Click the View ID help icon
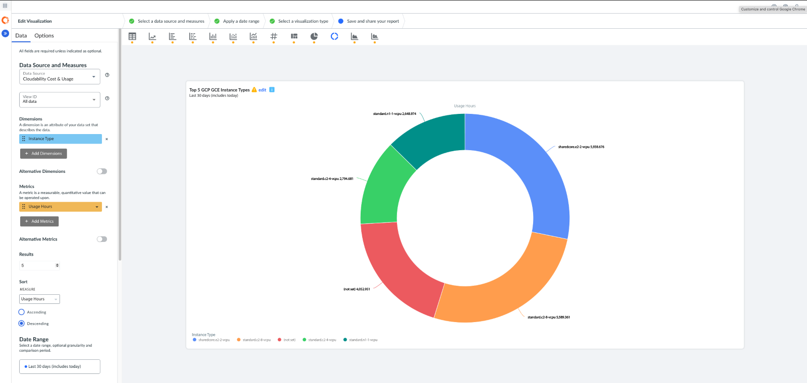This screenshot has height=383, width=807. (x=107, y=98)
